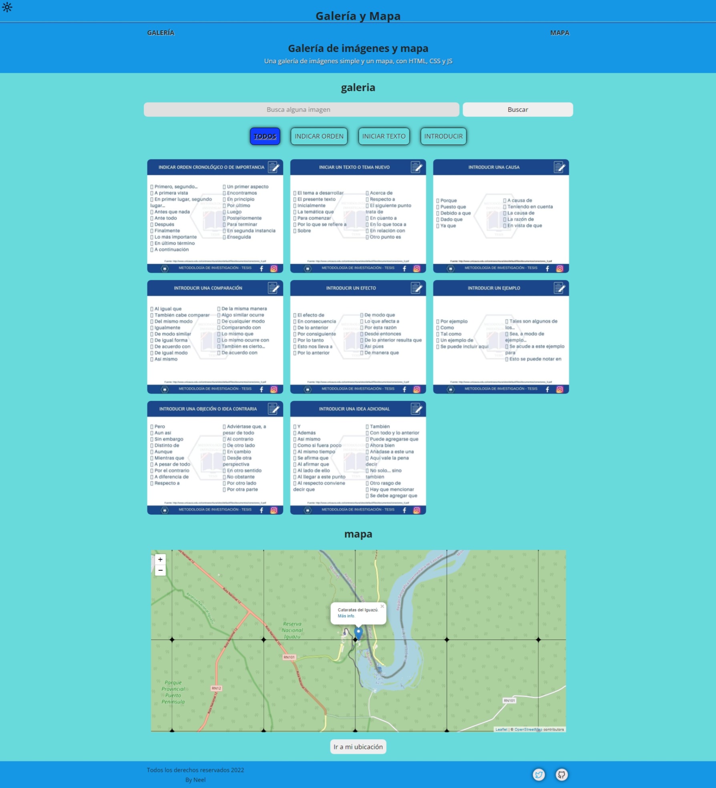The height and width of the screenshot is (788, 716).
Task: Click Facebook icon on Introducir un efecto card
Action: [404, 389]
